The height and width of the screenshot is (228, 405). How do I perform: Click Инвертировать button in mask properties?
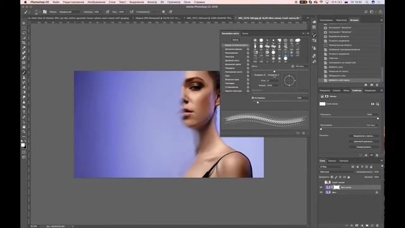[x=364, y=147]
